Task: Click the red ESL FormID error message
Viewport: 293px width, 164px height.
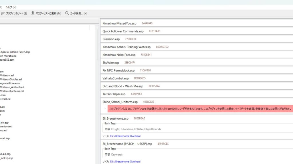Action: 200,109
